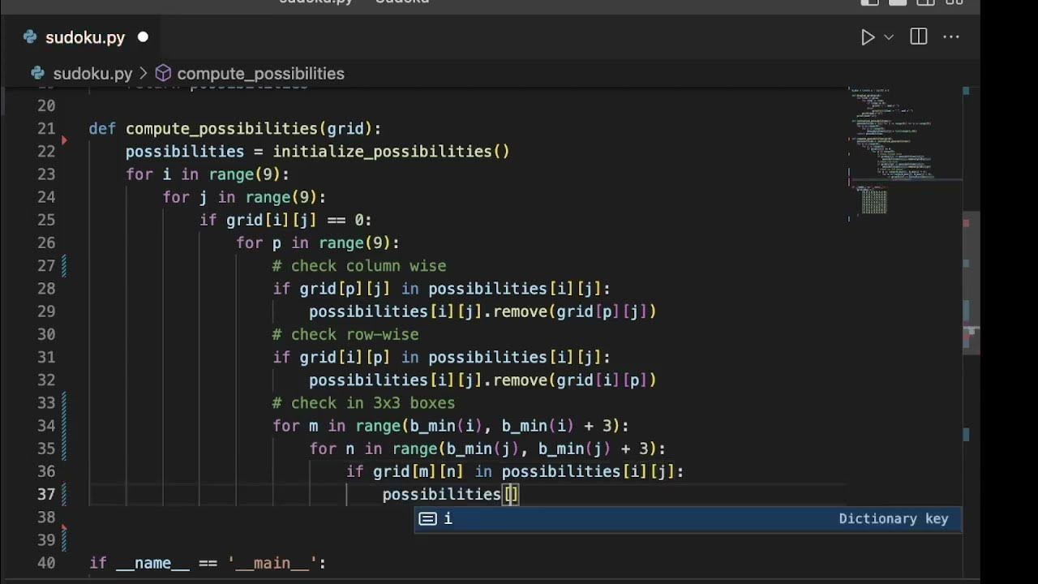Click line number 27 in the gutter
This screenshot has width=1038, height=584.
pyautogui.click(x=46, y=266)
